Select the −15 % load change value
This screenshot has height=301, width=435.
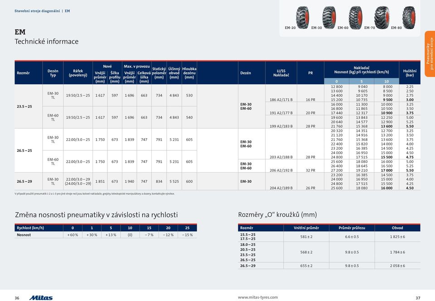pyautogui.click(x=187, y=235)
